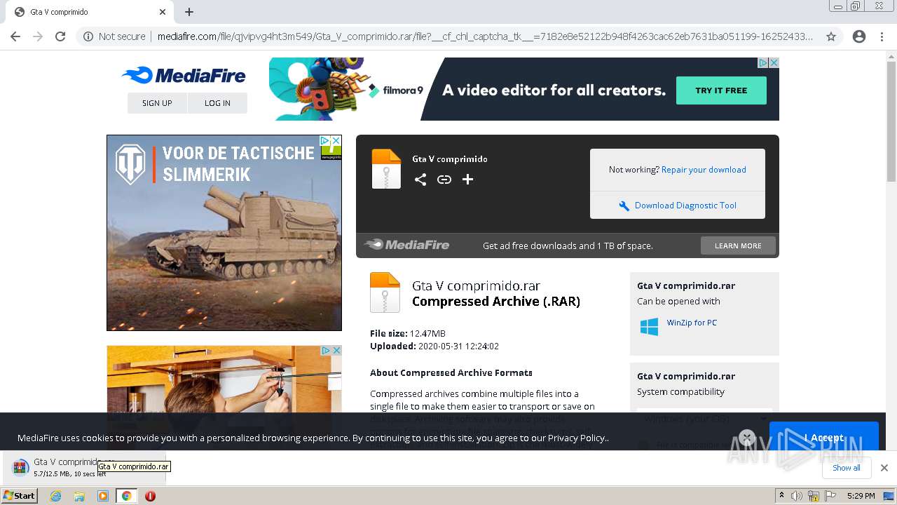Show hidden tray icons arrow

pos(782,496)
